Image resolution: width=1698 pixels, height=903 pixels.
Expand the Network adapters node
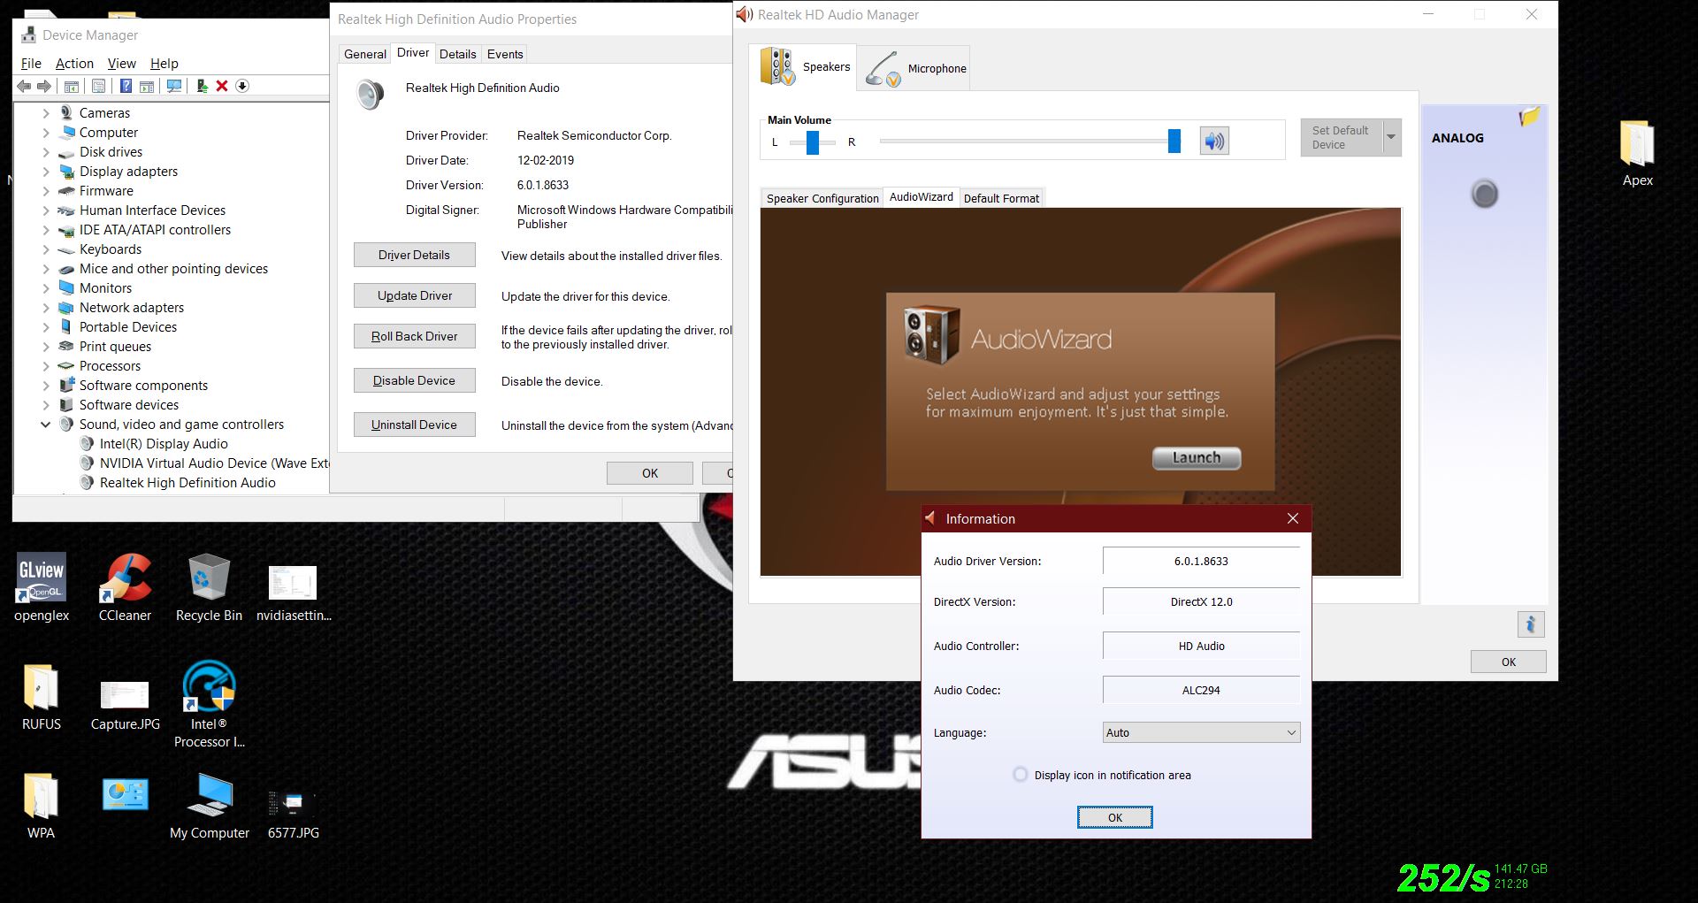46,308
